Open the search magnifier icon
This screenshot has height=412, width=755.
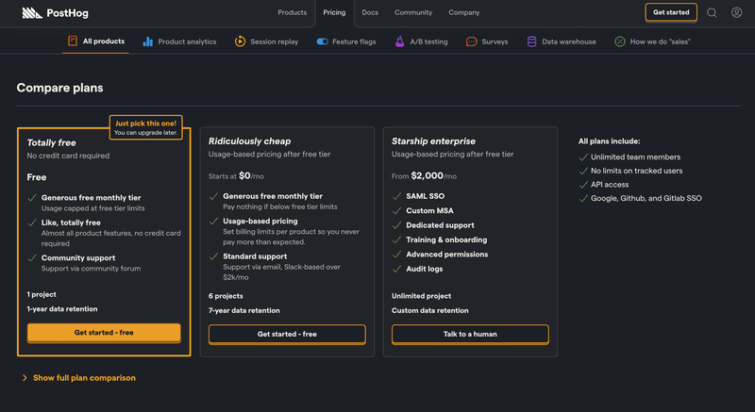point(712,13)
